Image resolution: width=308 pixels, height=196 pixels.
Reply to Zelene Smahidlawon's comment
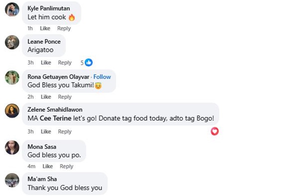[65, 131]
